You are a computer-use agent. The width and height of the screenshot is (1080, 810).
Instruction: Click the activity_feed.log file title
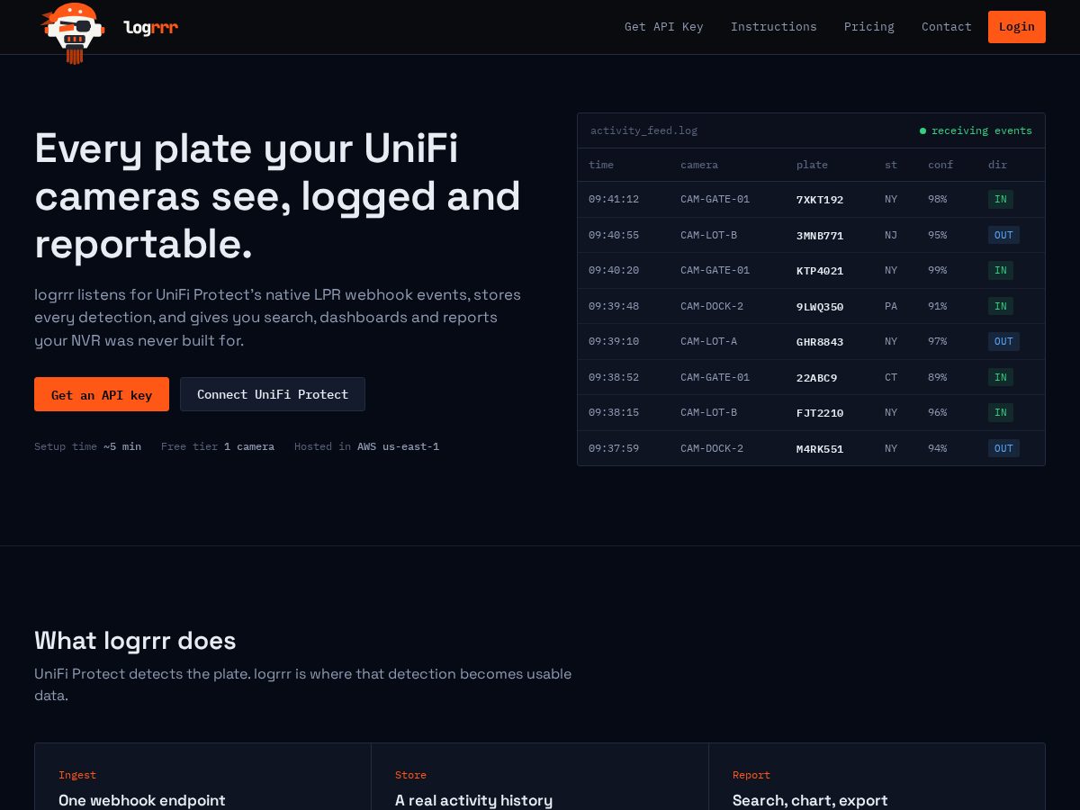644,130
